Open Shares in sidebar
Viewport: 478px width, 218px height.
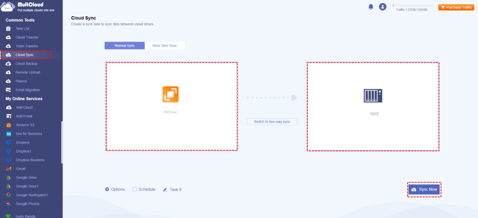coord(21,81)
